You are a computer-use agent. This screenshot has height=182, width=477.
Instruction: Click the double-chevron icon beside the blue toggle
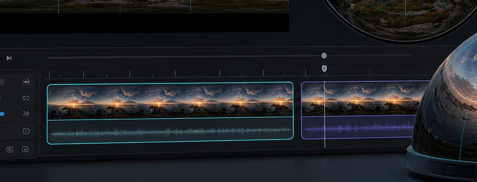tap(26, 114)
